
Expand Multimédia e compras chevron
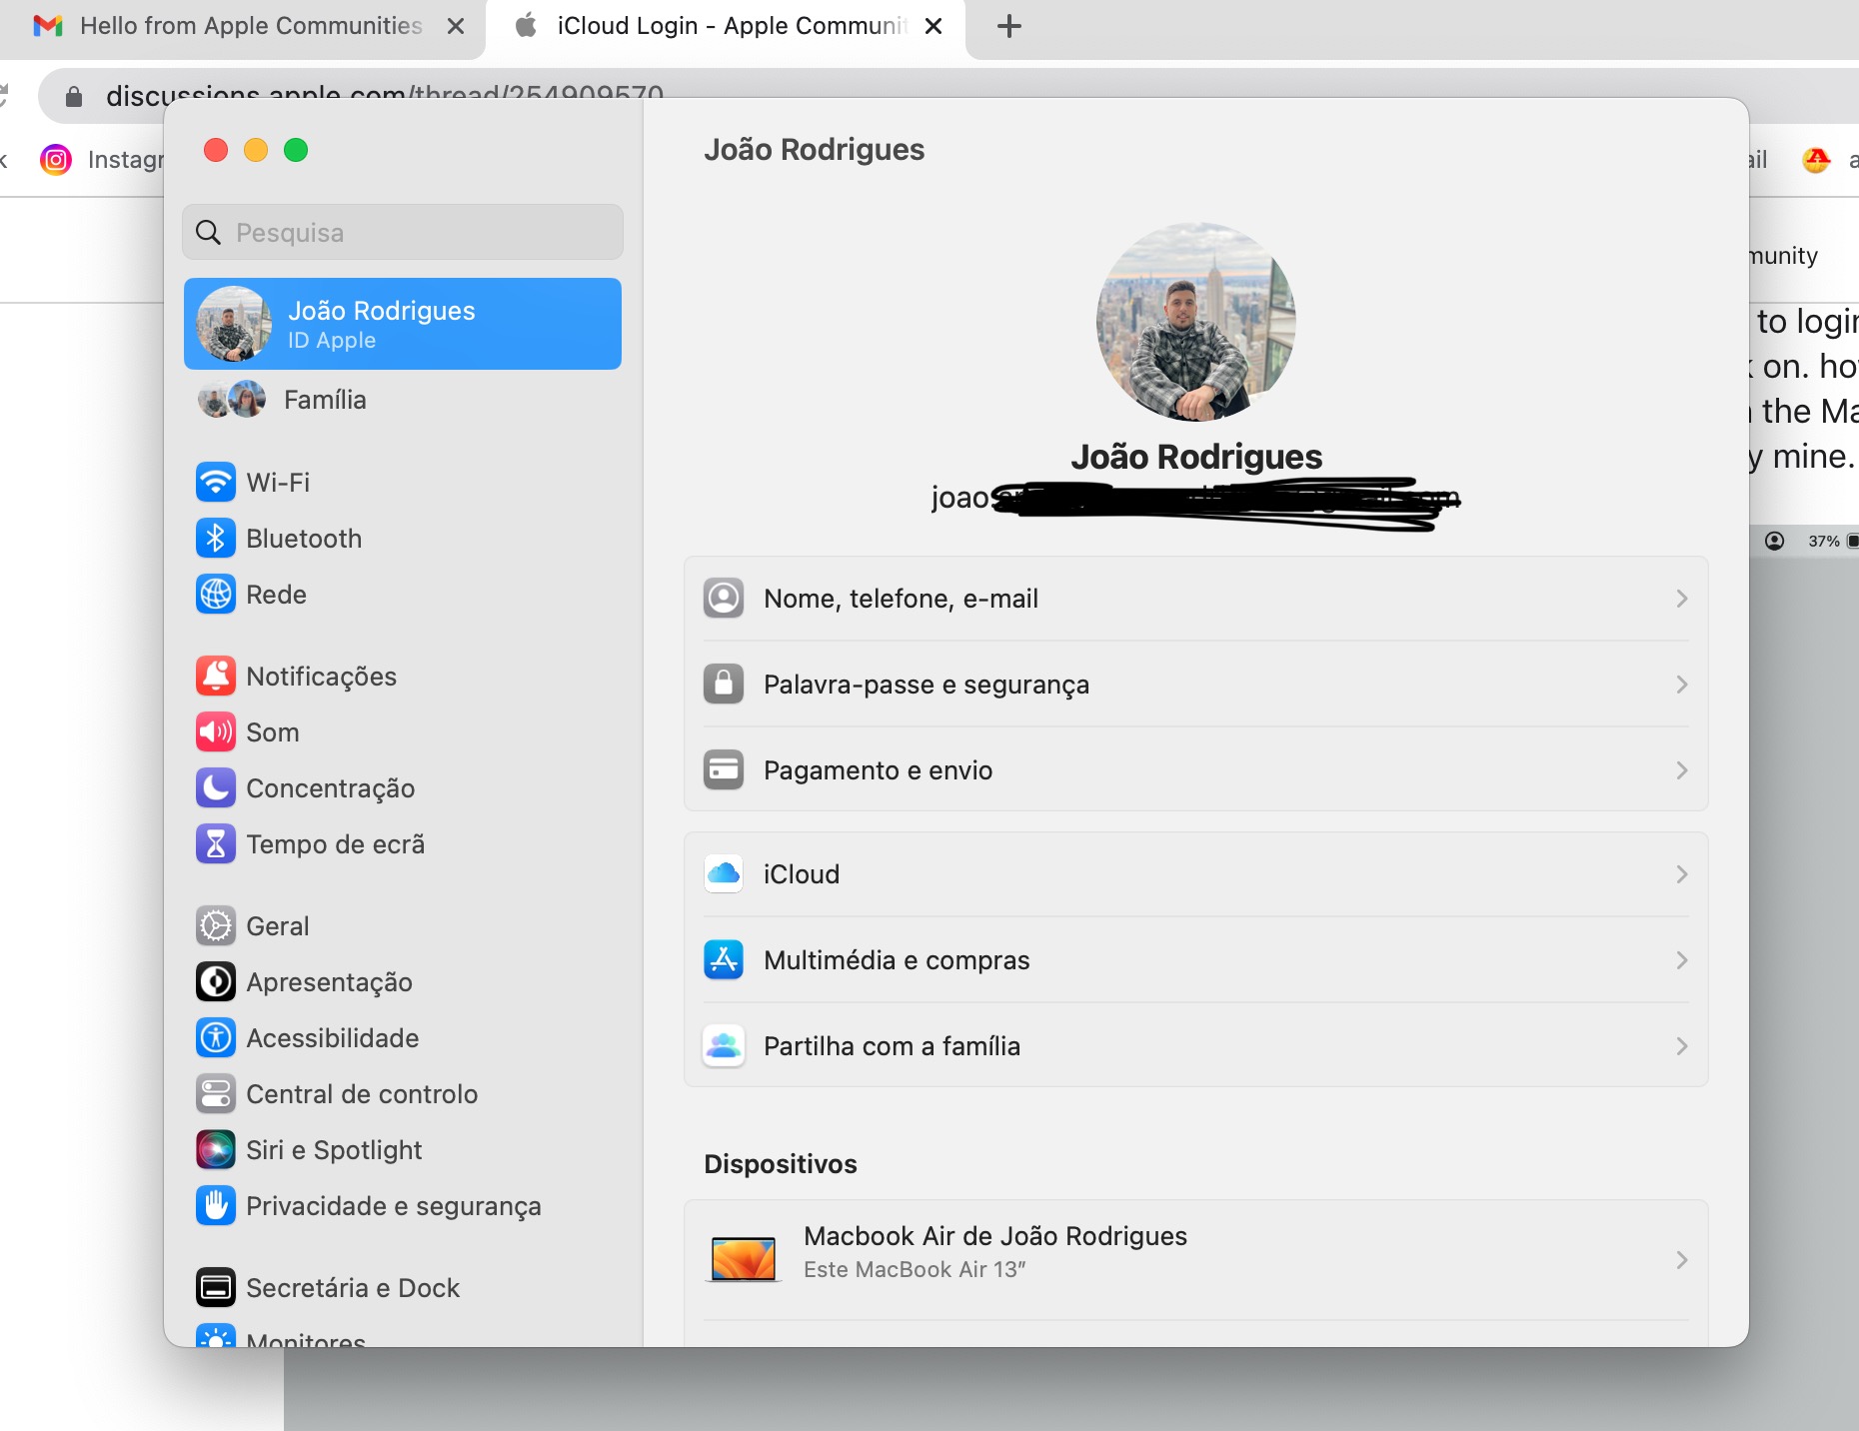pos(1682,960)
